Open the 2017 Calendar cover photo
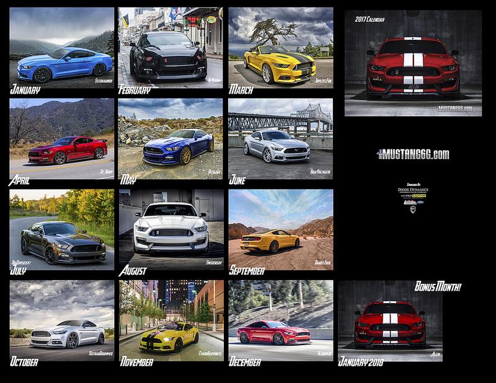Image resolution: width=496 pixels, height=383 pixels. (x=413, y=63)
